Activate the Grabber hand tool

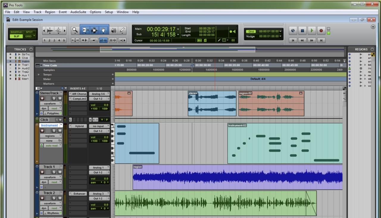(103, 30)
